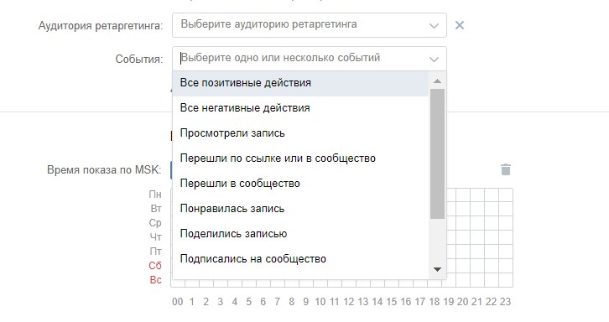Click hour column label 12
The width and height of the screenshot is (609, 322).
[x=349, y=302]
